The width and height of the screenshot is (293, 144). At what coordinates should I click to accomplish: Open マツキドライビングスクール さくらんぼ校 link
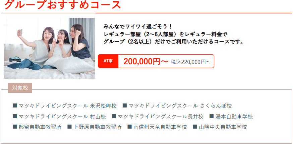tap(180, 106)
